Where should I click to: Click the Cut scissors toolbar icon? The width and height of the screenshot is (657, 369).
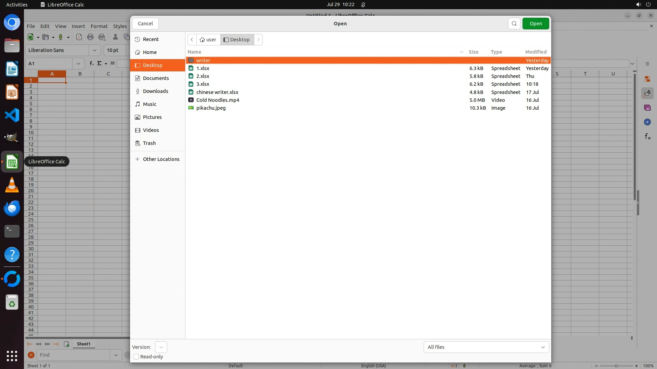[115, 37]
